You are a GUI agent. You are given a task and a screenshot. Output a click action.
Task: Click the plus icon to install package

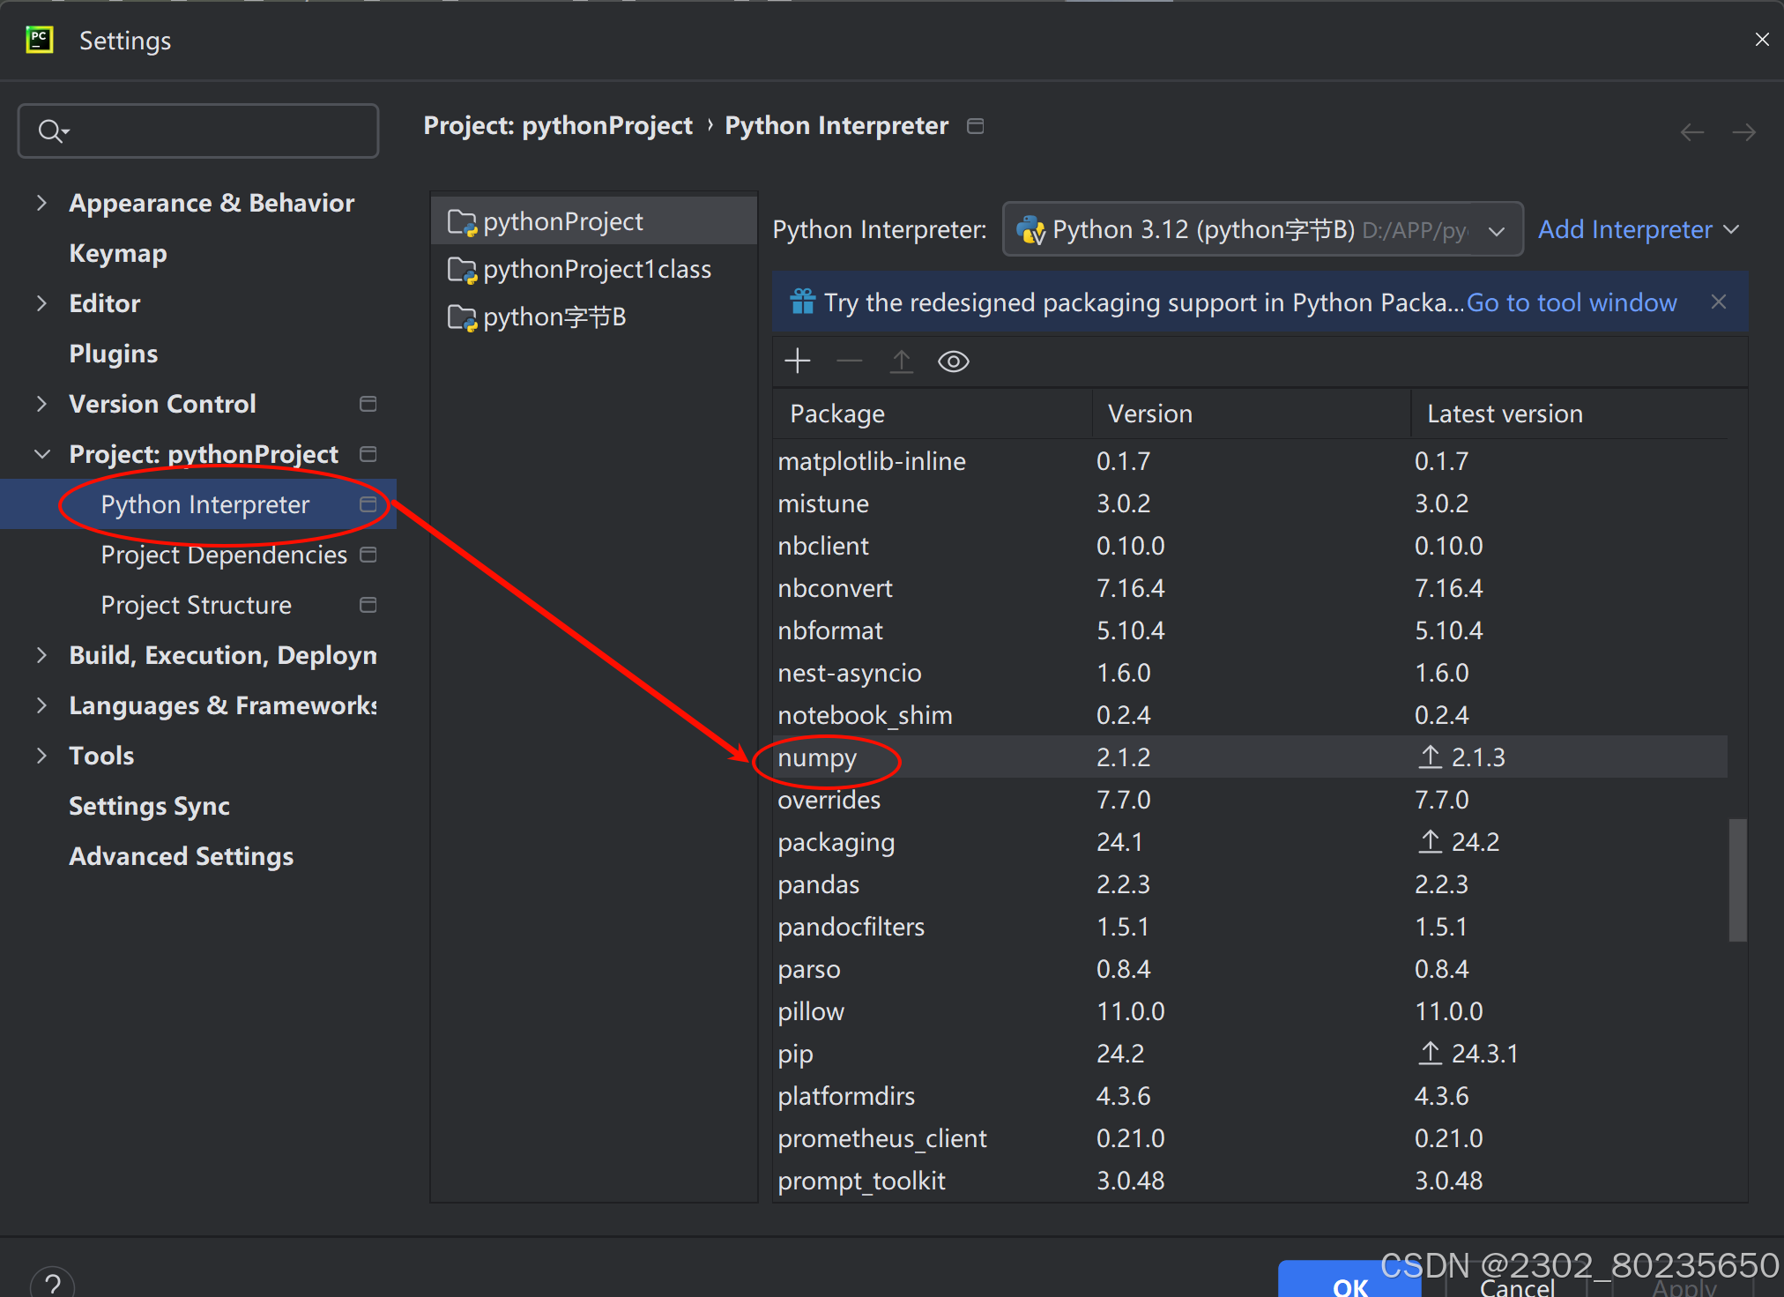click(x=797, y=361)
